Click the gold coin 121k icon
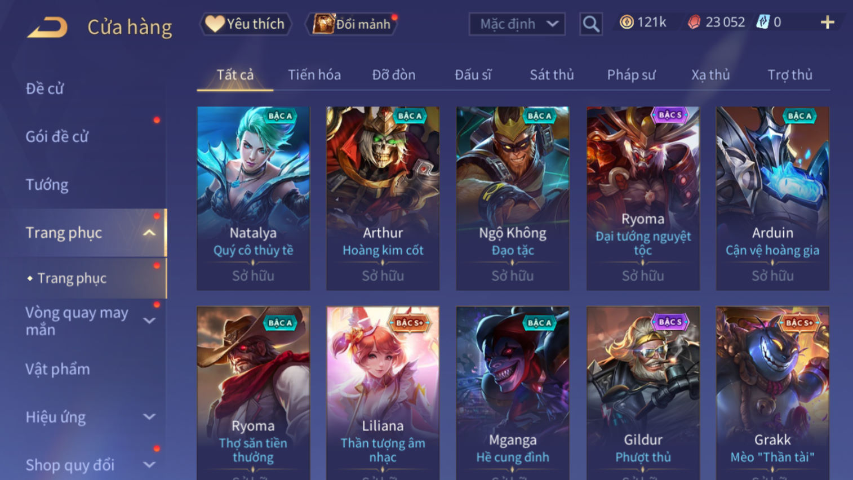853x480 pixels. pos(626,22)
